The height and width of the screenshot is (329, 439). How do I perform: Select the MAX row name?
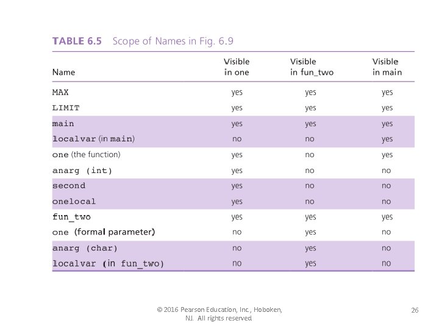coord(60,93)
